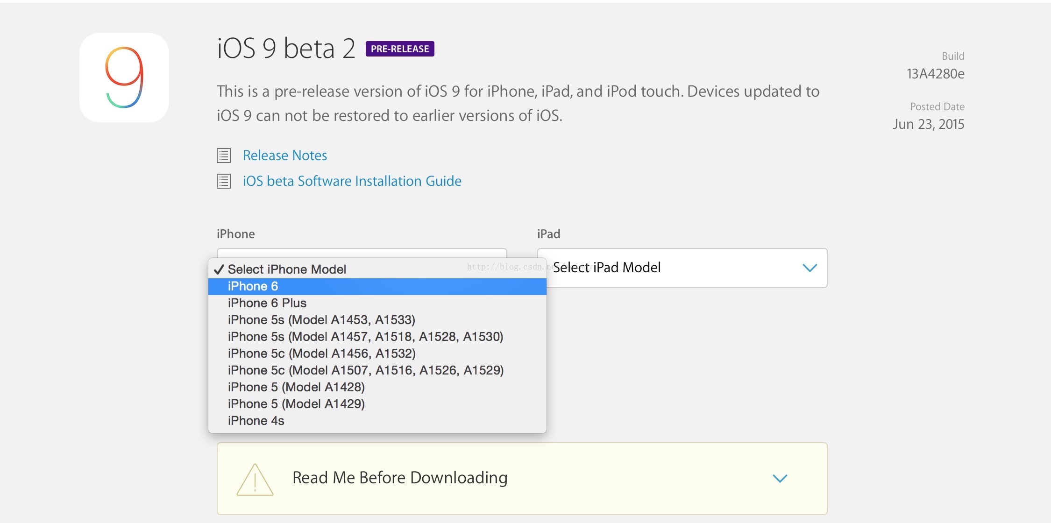Pick iPhone 5s Model A1453, A1533
1051x523 pixels.
pyautogui.click(x=377, y=320)
